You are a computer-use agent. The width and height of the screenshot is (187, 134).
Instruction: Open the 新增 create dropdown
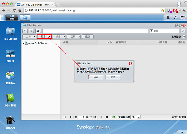click(x=44, y=36)
